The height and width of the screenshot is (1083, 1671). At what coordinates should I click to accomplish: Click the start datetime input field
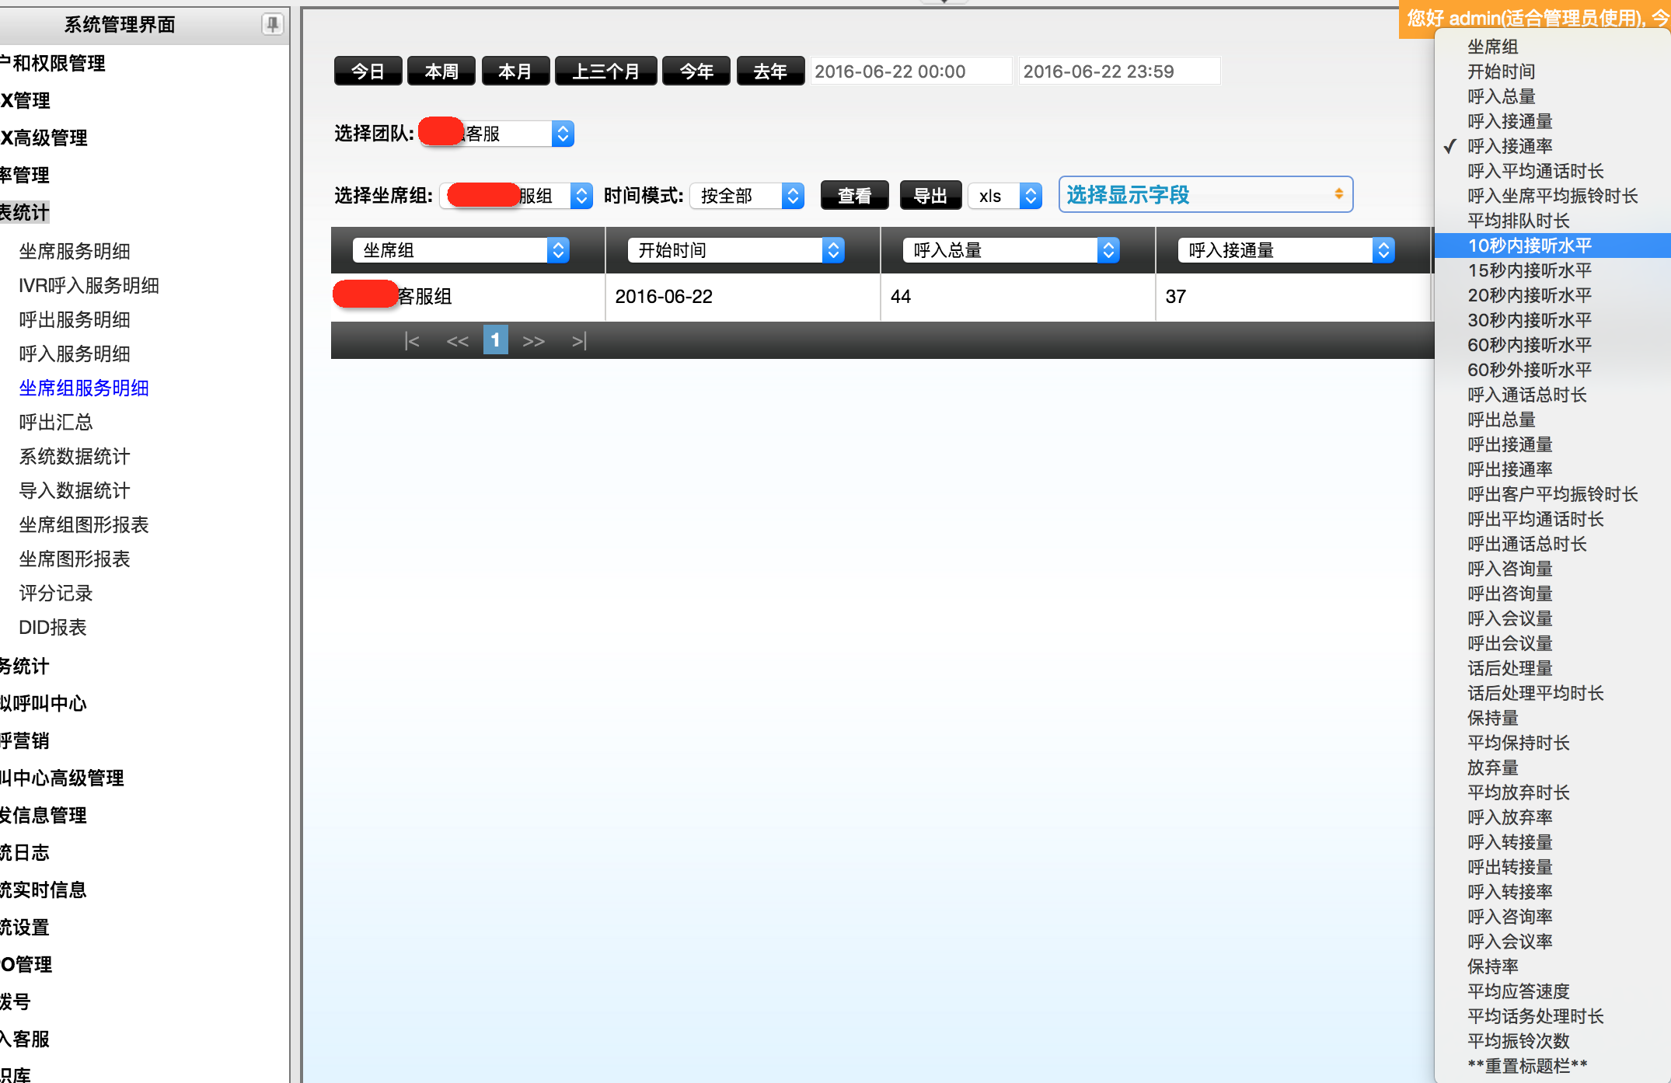tap(909, 71)
